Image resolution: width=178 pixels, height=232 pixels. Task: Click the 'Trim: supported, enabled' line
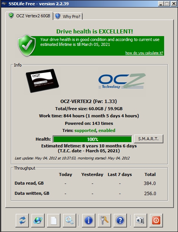[x=89, y=130]
